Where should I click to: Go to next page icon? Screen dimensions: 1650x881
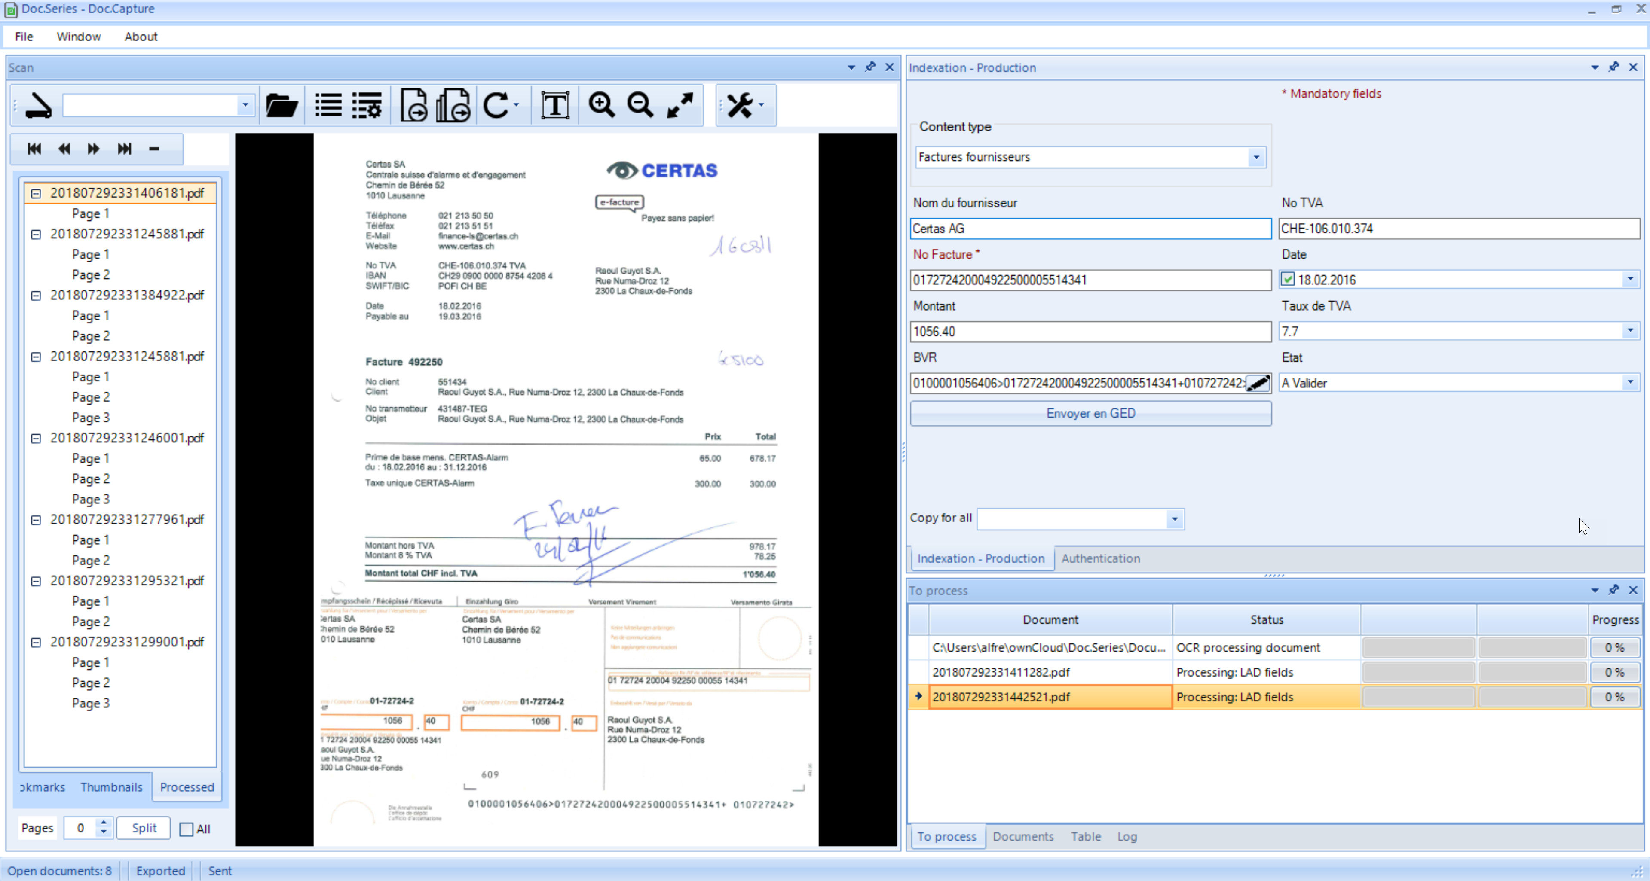(94, 149)
